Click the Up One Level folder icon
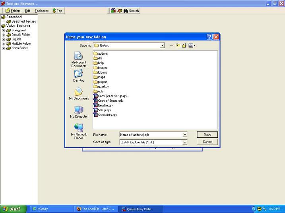This screenshot has width=285, height=213. 178,46
